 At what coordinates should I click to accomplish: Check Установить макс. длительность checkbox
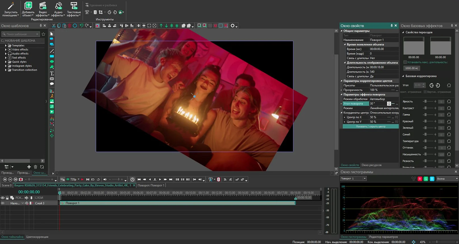click(405, 62)
